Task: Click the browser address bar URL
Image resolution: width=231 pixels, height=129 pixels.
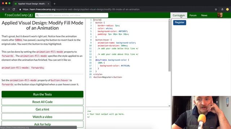Action: 81,9
